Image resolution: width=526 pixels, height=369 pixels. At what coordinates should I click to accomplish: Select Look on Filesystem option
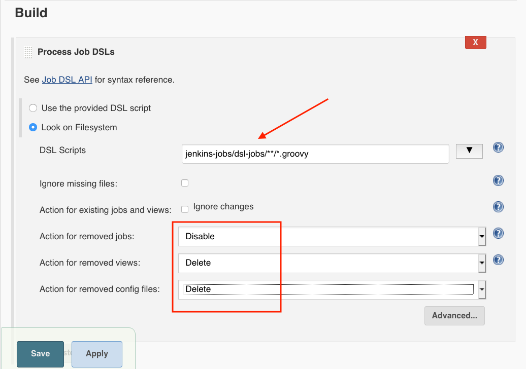pos(33,128)
